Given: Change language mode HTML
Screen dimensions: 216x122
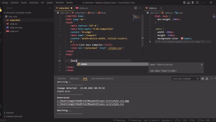Looking at the screenshot, I should (192, 120).
